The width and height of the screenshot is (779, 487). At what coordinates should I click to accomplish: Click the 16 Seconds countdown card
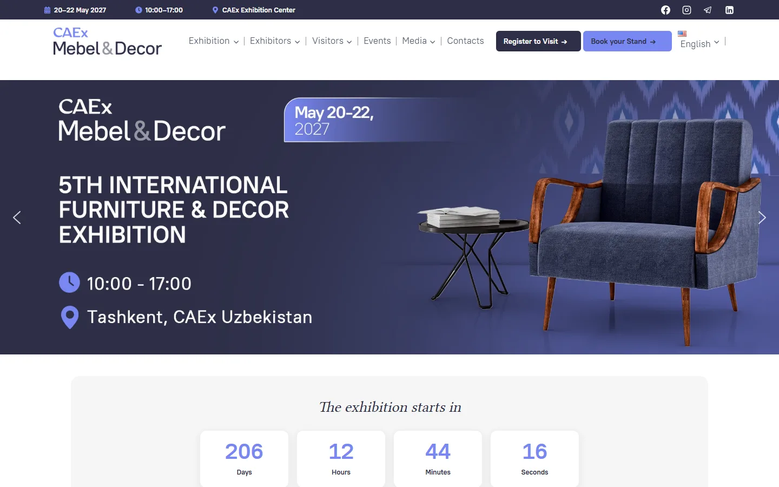534,458
